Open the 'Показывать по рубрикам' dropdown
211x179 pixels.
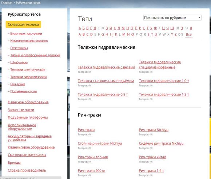click(x=172, y=18)
